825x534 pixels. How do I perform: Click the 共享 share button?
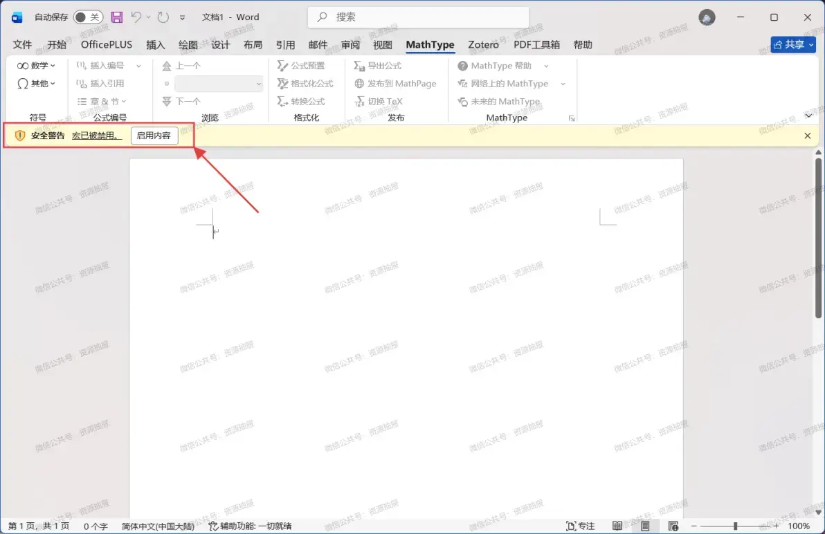[793, 45]
